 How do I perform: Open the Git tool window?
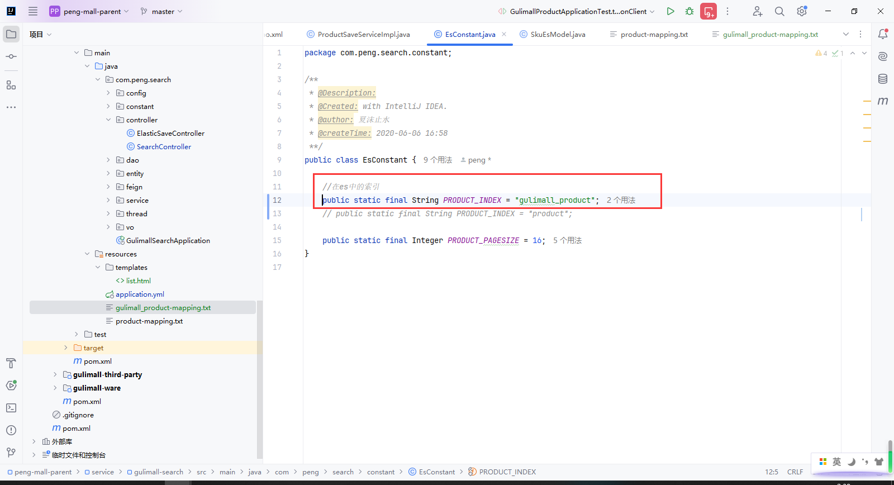click(x=11, y=453)
